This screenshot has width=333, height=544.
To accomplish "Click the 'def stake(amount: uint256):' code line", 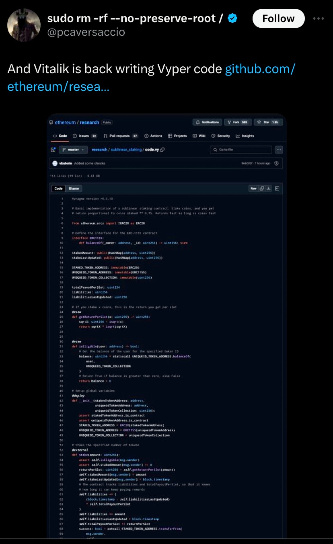I will click(x=96, y=455).
